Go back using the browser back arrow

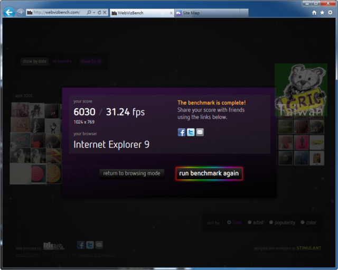click(9, 12)
